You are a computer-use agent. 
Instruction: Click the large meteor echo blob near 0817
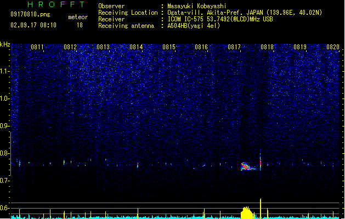coord(248,167)
